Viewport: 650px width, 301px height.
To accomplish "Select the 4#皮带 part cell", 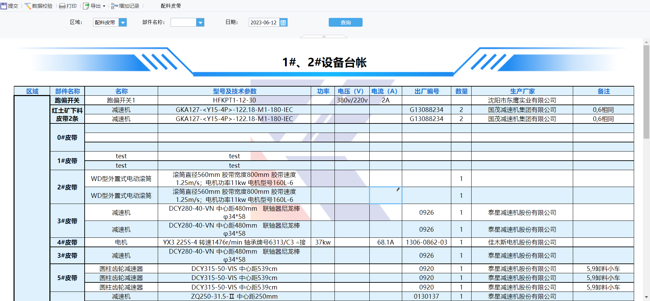I will (67, 242).
